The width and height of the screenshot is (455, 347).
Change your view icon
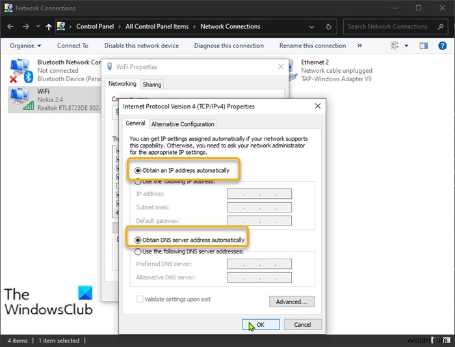point(395,45)
